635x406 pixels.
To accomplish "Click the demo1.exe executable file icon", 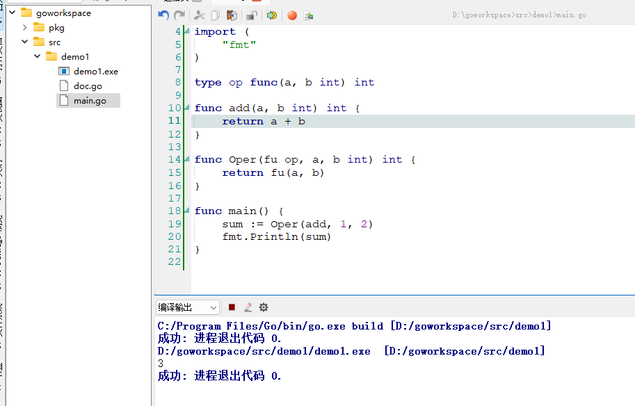I will tap(64, 71).
